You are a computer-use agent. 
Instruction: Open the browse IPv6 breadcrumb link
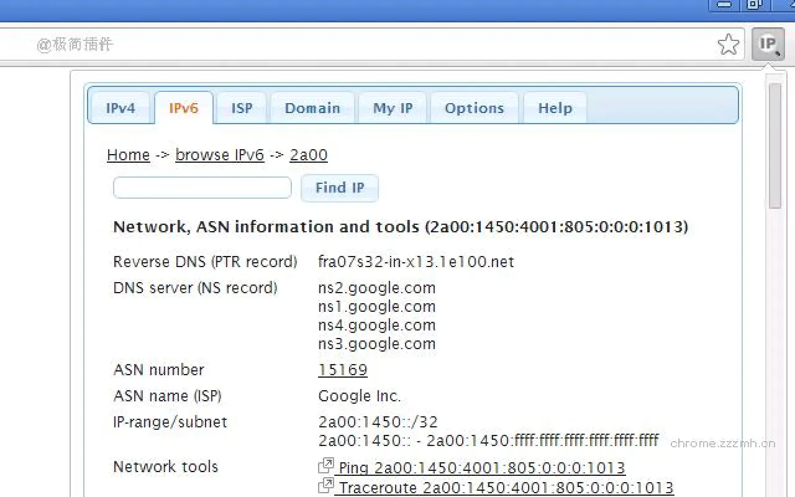click(220, 155)
